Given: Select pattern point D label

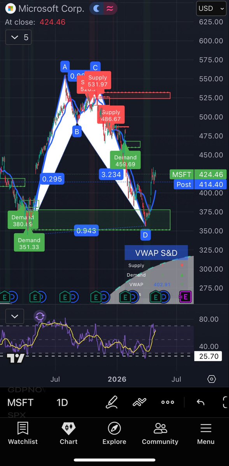Looking at the screenshot, I should click(145, 235).
